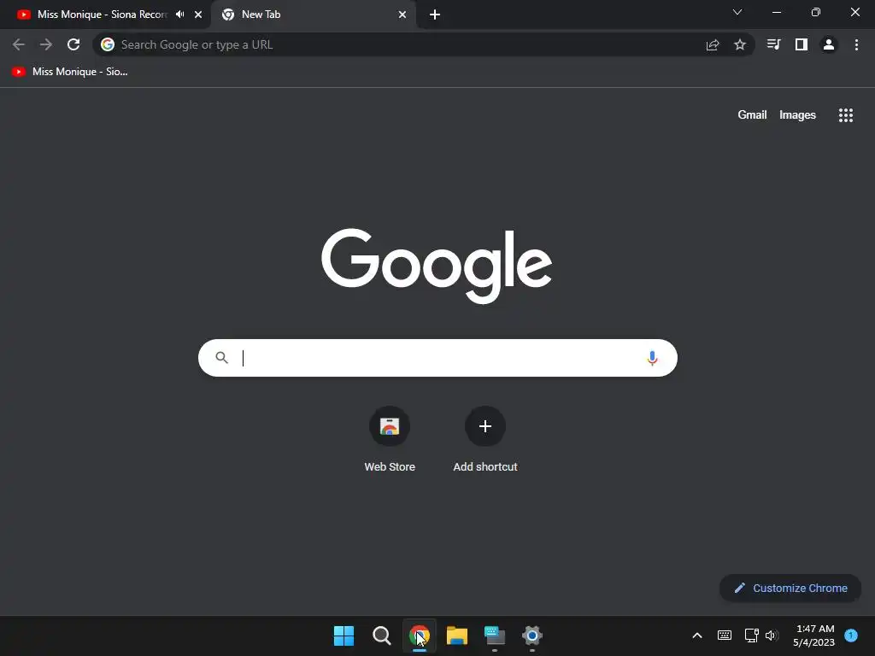875x656 pixels.
Task: Start voice search with microphone icon
Action: 652,358
